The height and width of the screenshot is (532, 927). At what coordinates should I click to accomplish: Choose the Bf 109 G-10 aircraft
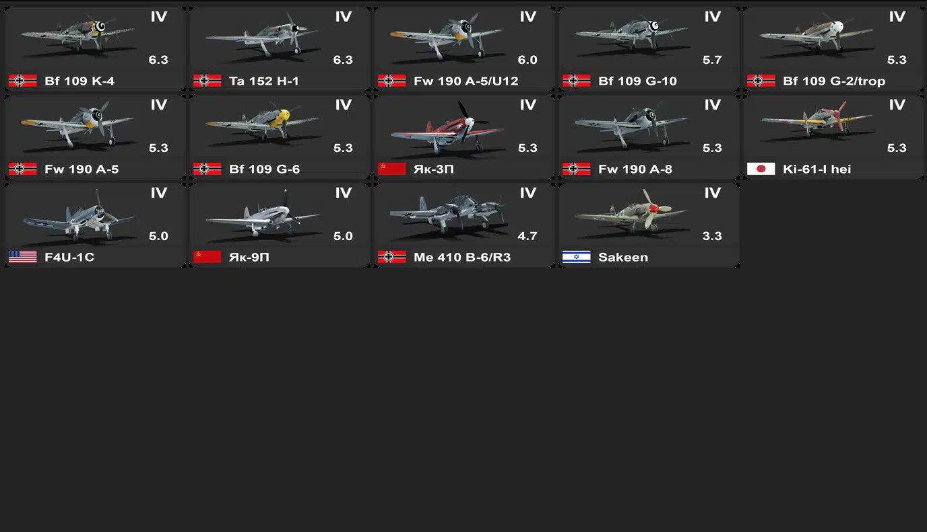(x=649, y=49)
